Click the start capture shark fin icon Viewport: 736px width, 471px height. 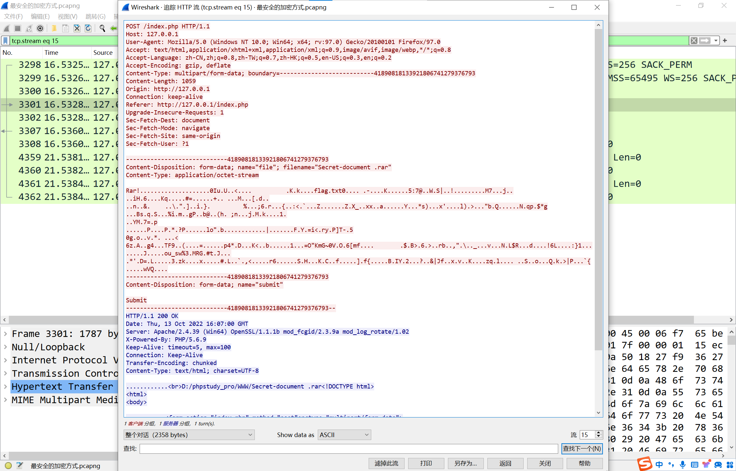click(x=7, y=29)
